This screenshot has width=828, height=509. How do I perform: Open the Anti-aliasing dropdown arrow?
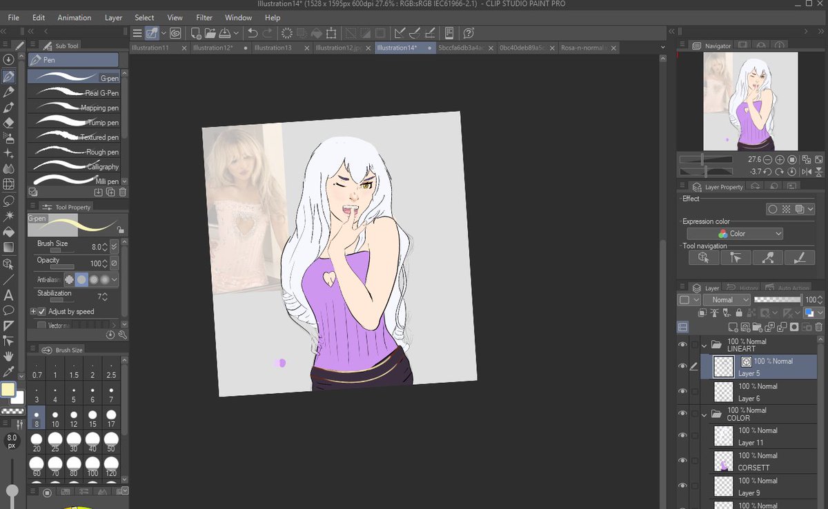(x=114, y=280)
